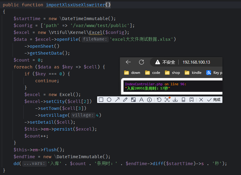Viewport: 241px width, 175px height.
Task: Activate the mosaic blur tool
Action: (133, 100)
